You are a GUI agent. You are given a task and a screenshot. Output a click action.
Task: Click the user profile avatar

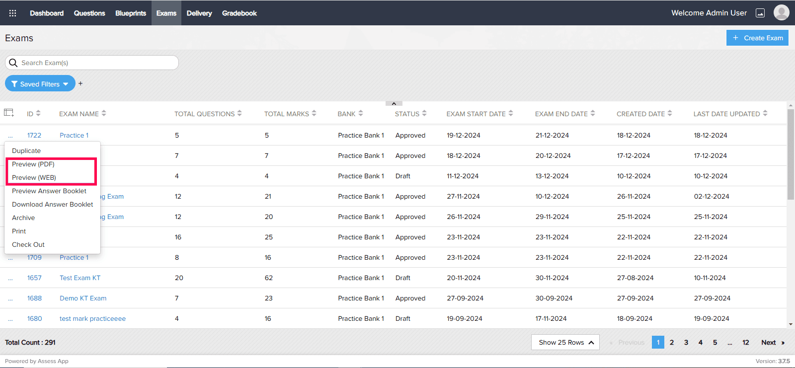(x=781, y=13)
